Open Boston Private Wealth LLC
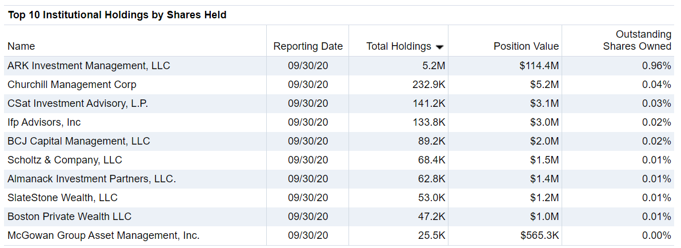This screenshot has height=248, width=681. point(70,217)
